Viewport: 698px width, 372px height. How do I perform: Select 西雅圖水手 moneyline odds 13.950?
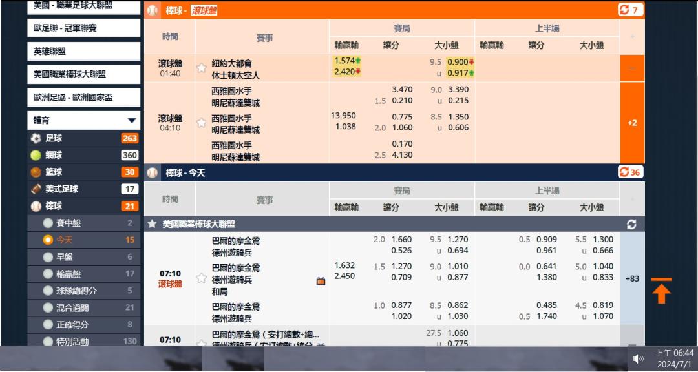pyautogui.click(x=343, y=116)
